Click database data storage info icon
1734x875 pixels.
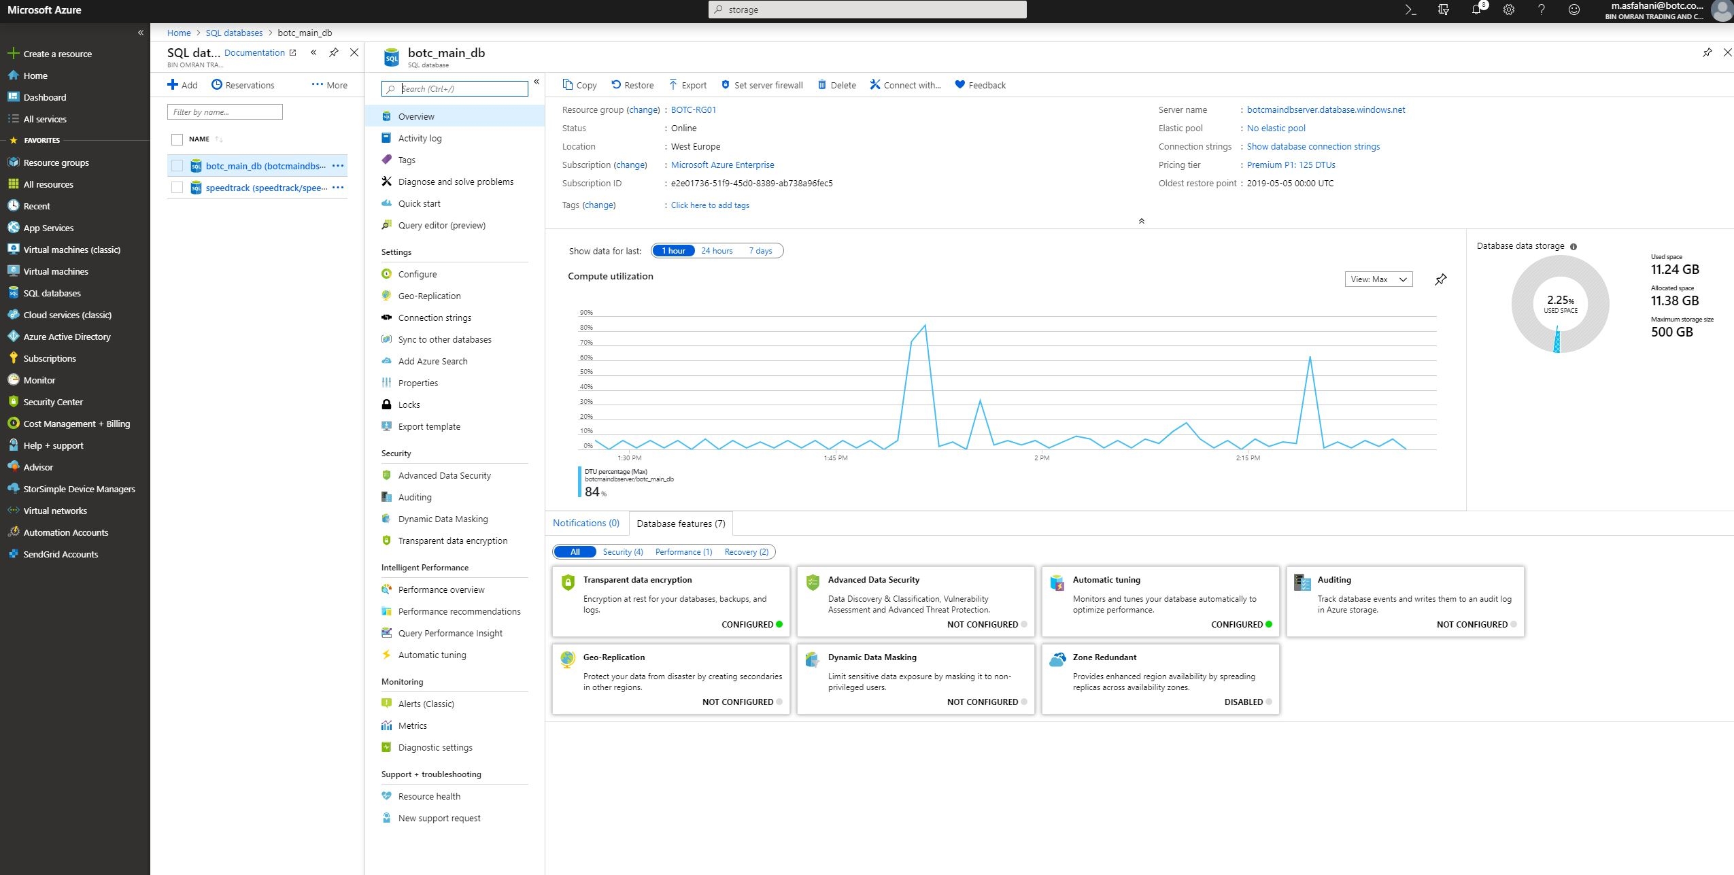tap(1573, 247)
